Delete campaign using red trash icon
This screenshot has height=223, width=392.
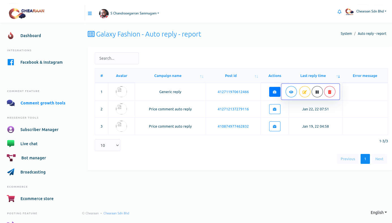click(x=329, y=92)
